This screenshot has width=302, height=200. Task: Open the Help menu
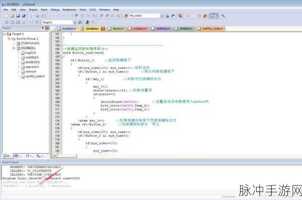[x=116, y=10]
